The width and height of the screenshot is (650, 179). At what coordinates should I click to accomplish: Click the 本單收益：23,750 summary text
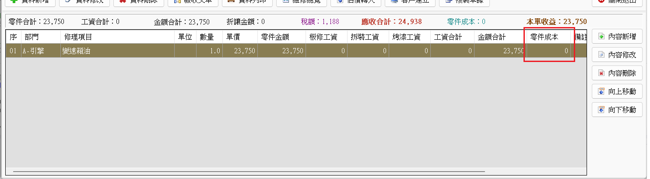[556, 21]
